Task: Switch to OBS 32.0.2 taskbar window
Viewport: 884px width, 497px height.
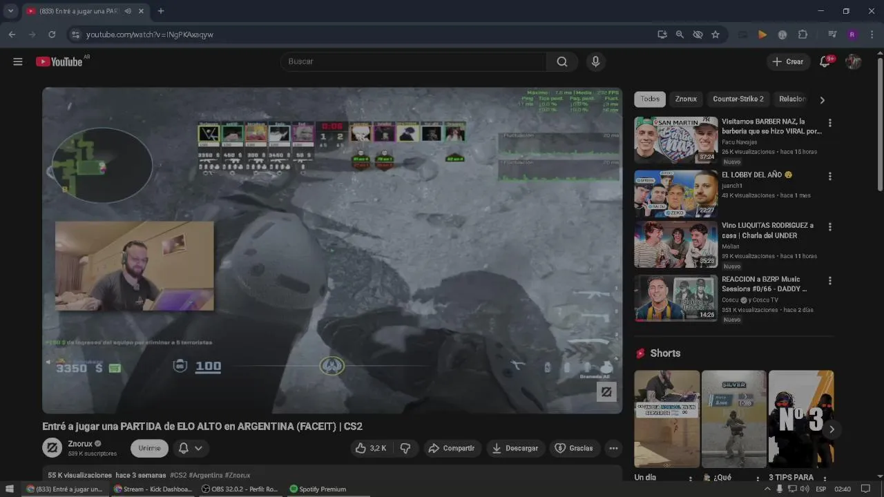Action: point(240,489)
